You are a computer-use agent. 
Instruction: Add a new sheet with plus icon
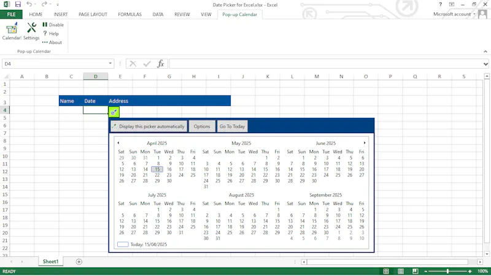coord(79,262)
